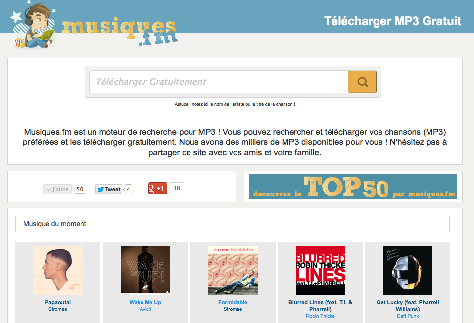
Task: Click the Stromae artist under Formidable
Action: pos(233,309)
